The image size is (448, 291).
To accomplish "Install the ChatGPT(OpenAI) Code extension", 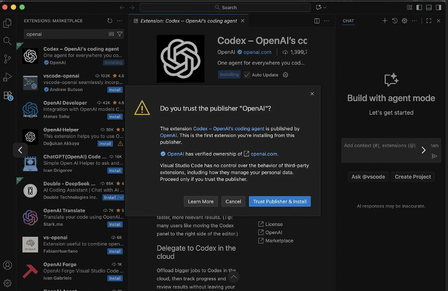I will [x=115, y=170].
